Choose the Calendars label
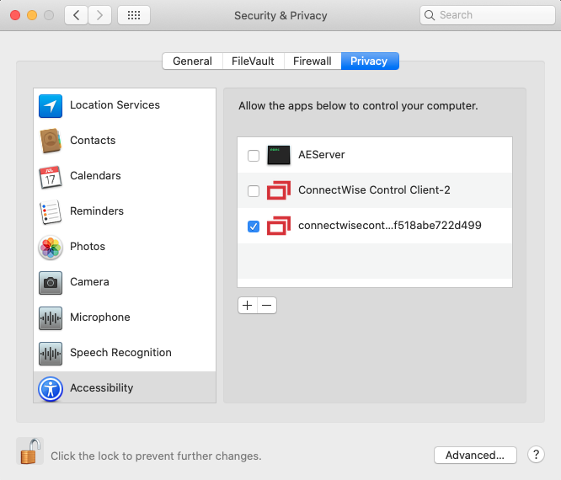The width and height of the screenshot is (561, 480). coord(95,176)
